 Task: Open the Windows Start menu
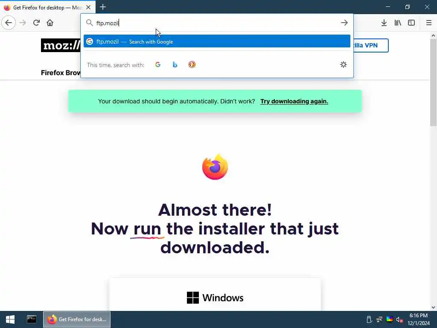click(x=10, y=319)
